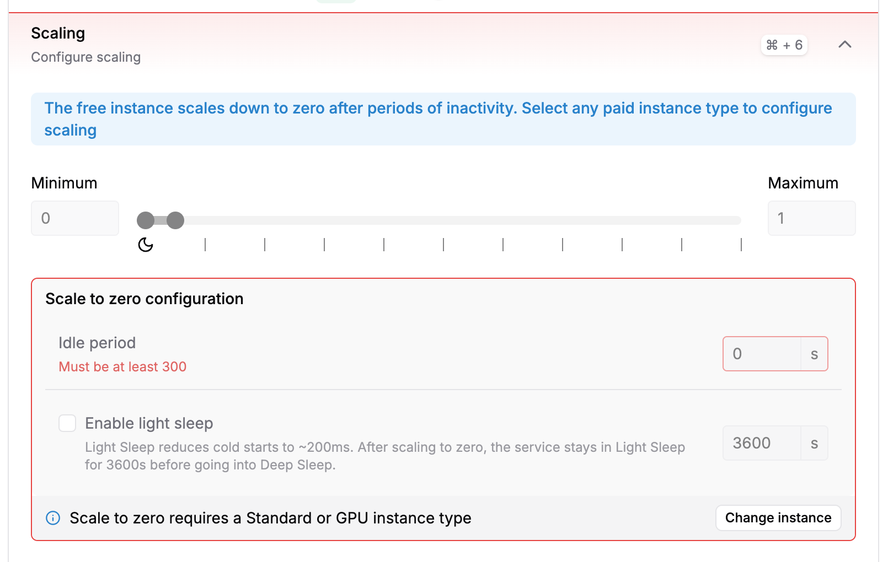Enable the light sleep checkbox
Screen dimensions: 888x562
(x=67, y=423)
